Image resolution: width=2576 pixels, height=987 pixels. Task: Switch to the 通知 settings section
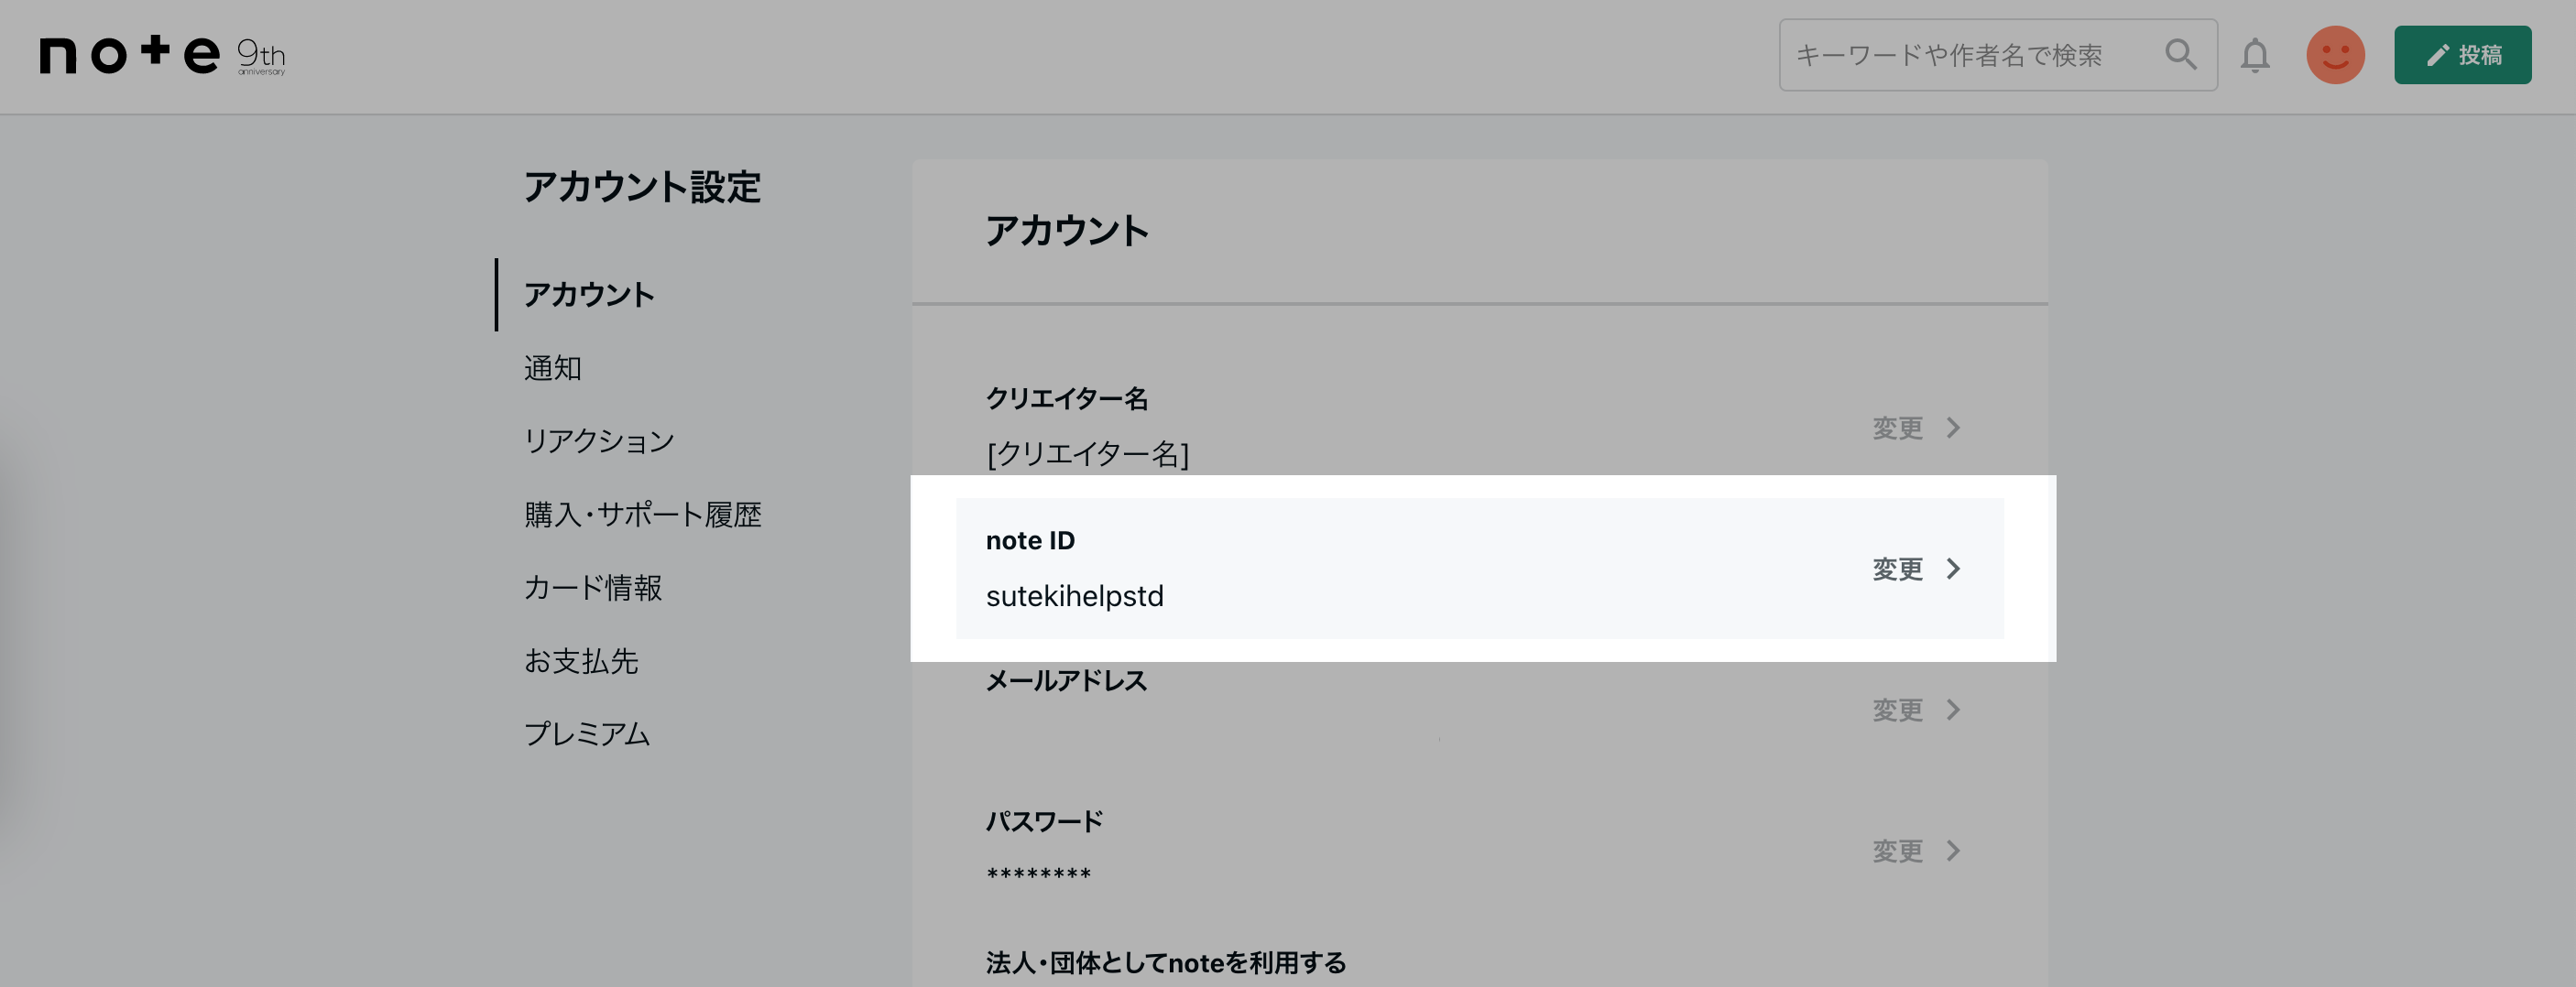[x=552, y=368]
